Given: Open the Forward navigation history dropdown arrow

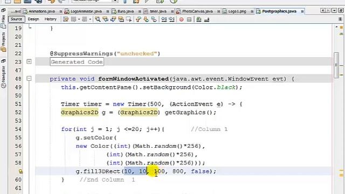Looking at the screenshot, I should (x=90, y=19).
